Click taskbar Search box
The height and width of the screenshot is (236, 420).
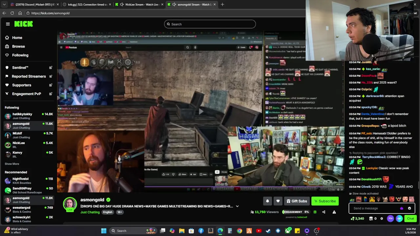point(133,231)
